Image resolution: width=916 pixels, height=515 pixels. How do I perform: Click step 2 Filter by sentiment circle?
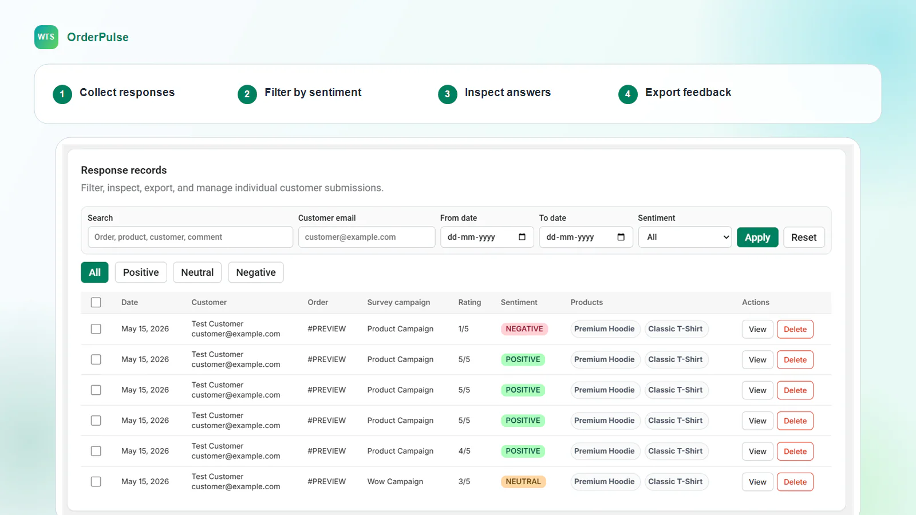pos(247,94)
